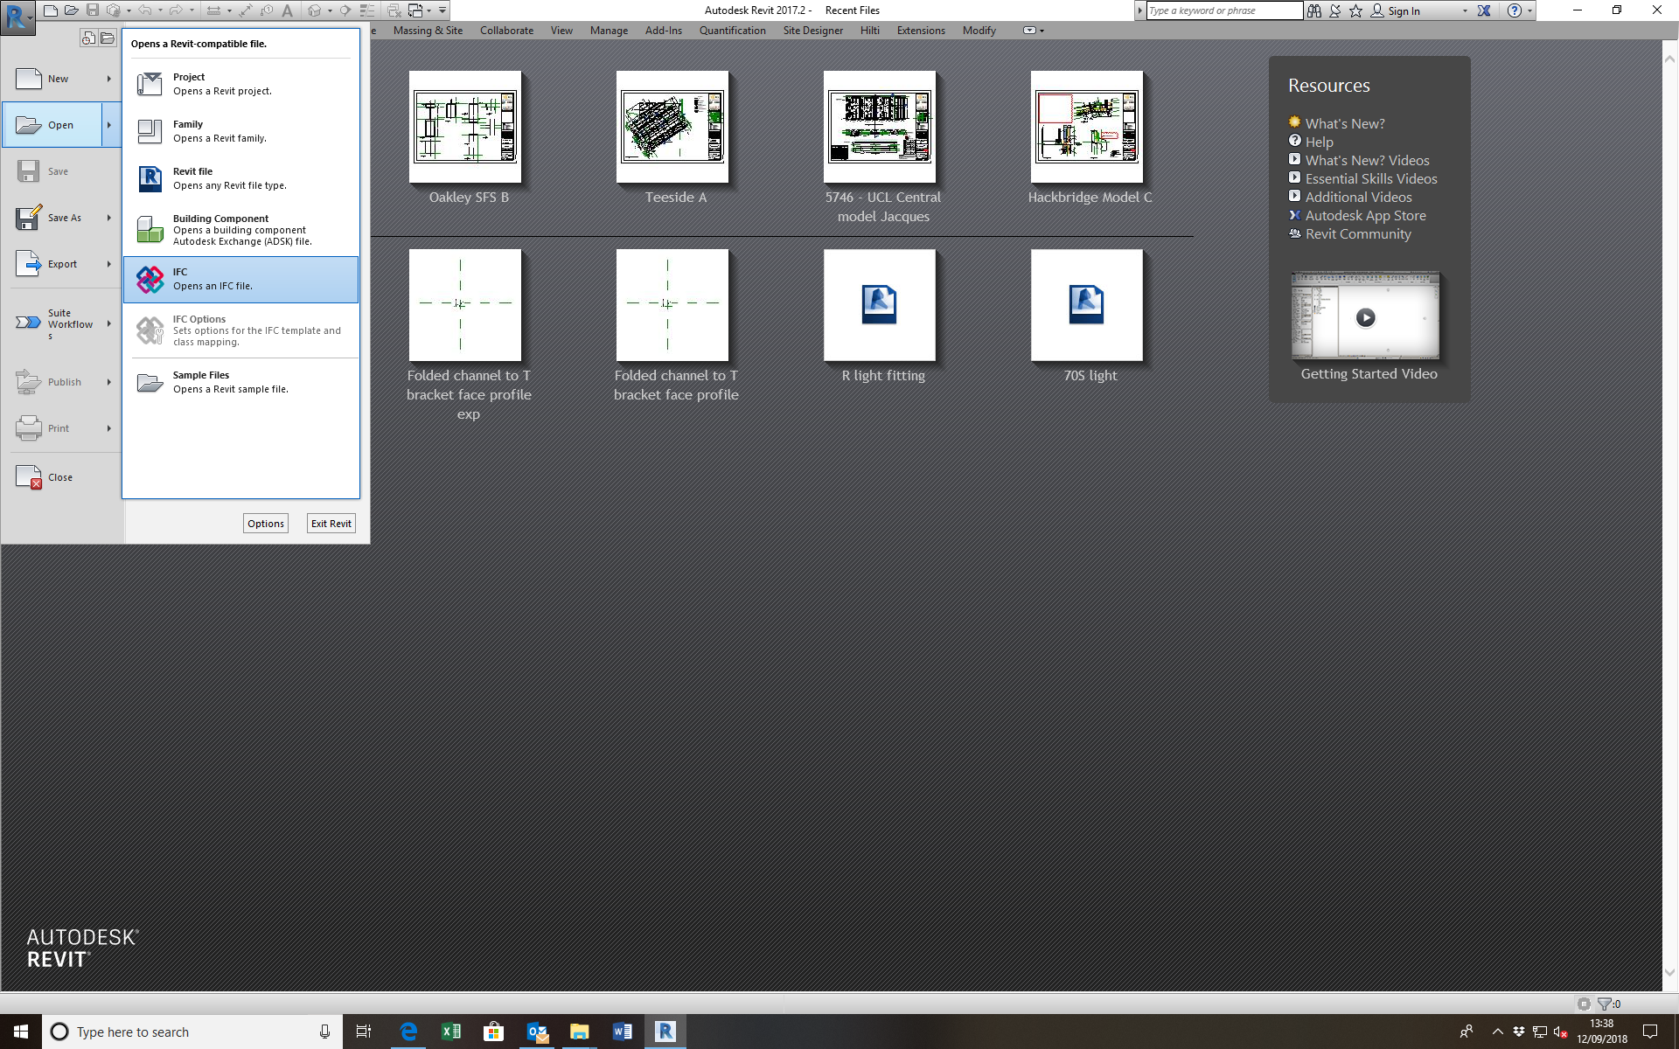The width and height of the screenshot is (1679, 1049).
Task: Click the keyword search input field
Action: (1224, 10)
